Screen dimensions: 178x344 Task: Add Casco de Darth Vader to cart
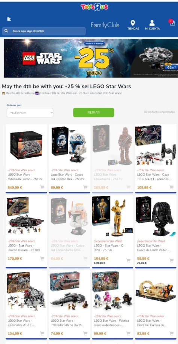click(172, 260)
